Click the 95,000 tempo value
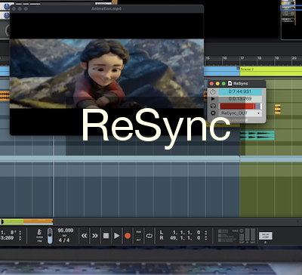The height and width of the screenshot is (275, 302). tap(66, 230)
